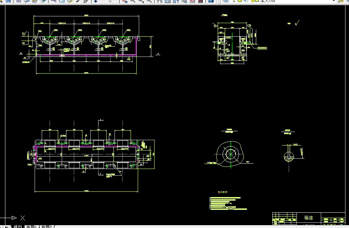Click the Paste clipboard icon
The image size is (349, 228).
click(70, 1)
